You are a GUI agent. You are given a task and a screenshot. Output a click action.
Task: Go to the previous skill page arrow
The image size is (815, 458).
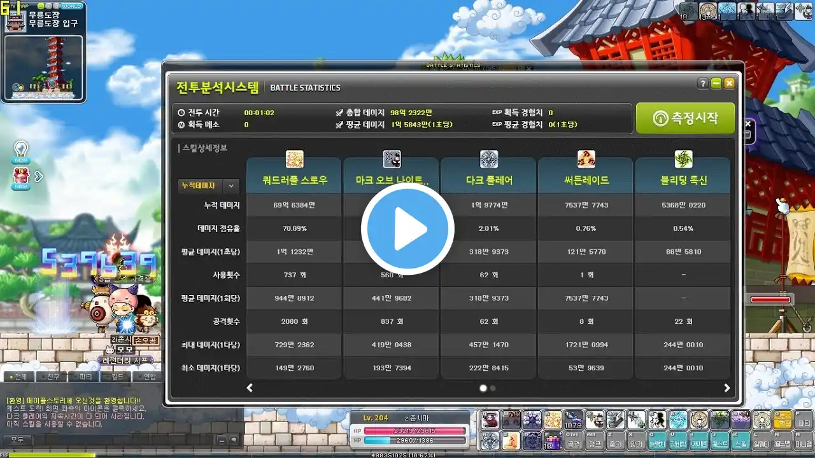click(250, 387)
